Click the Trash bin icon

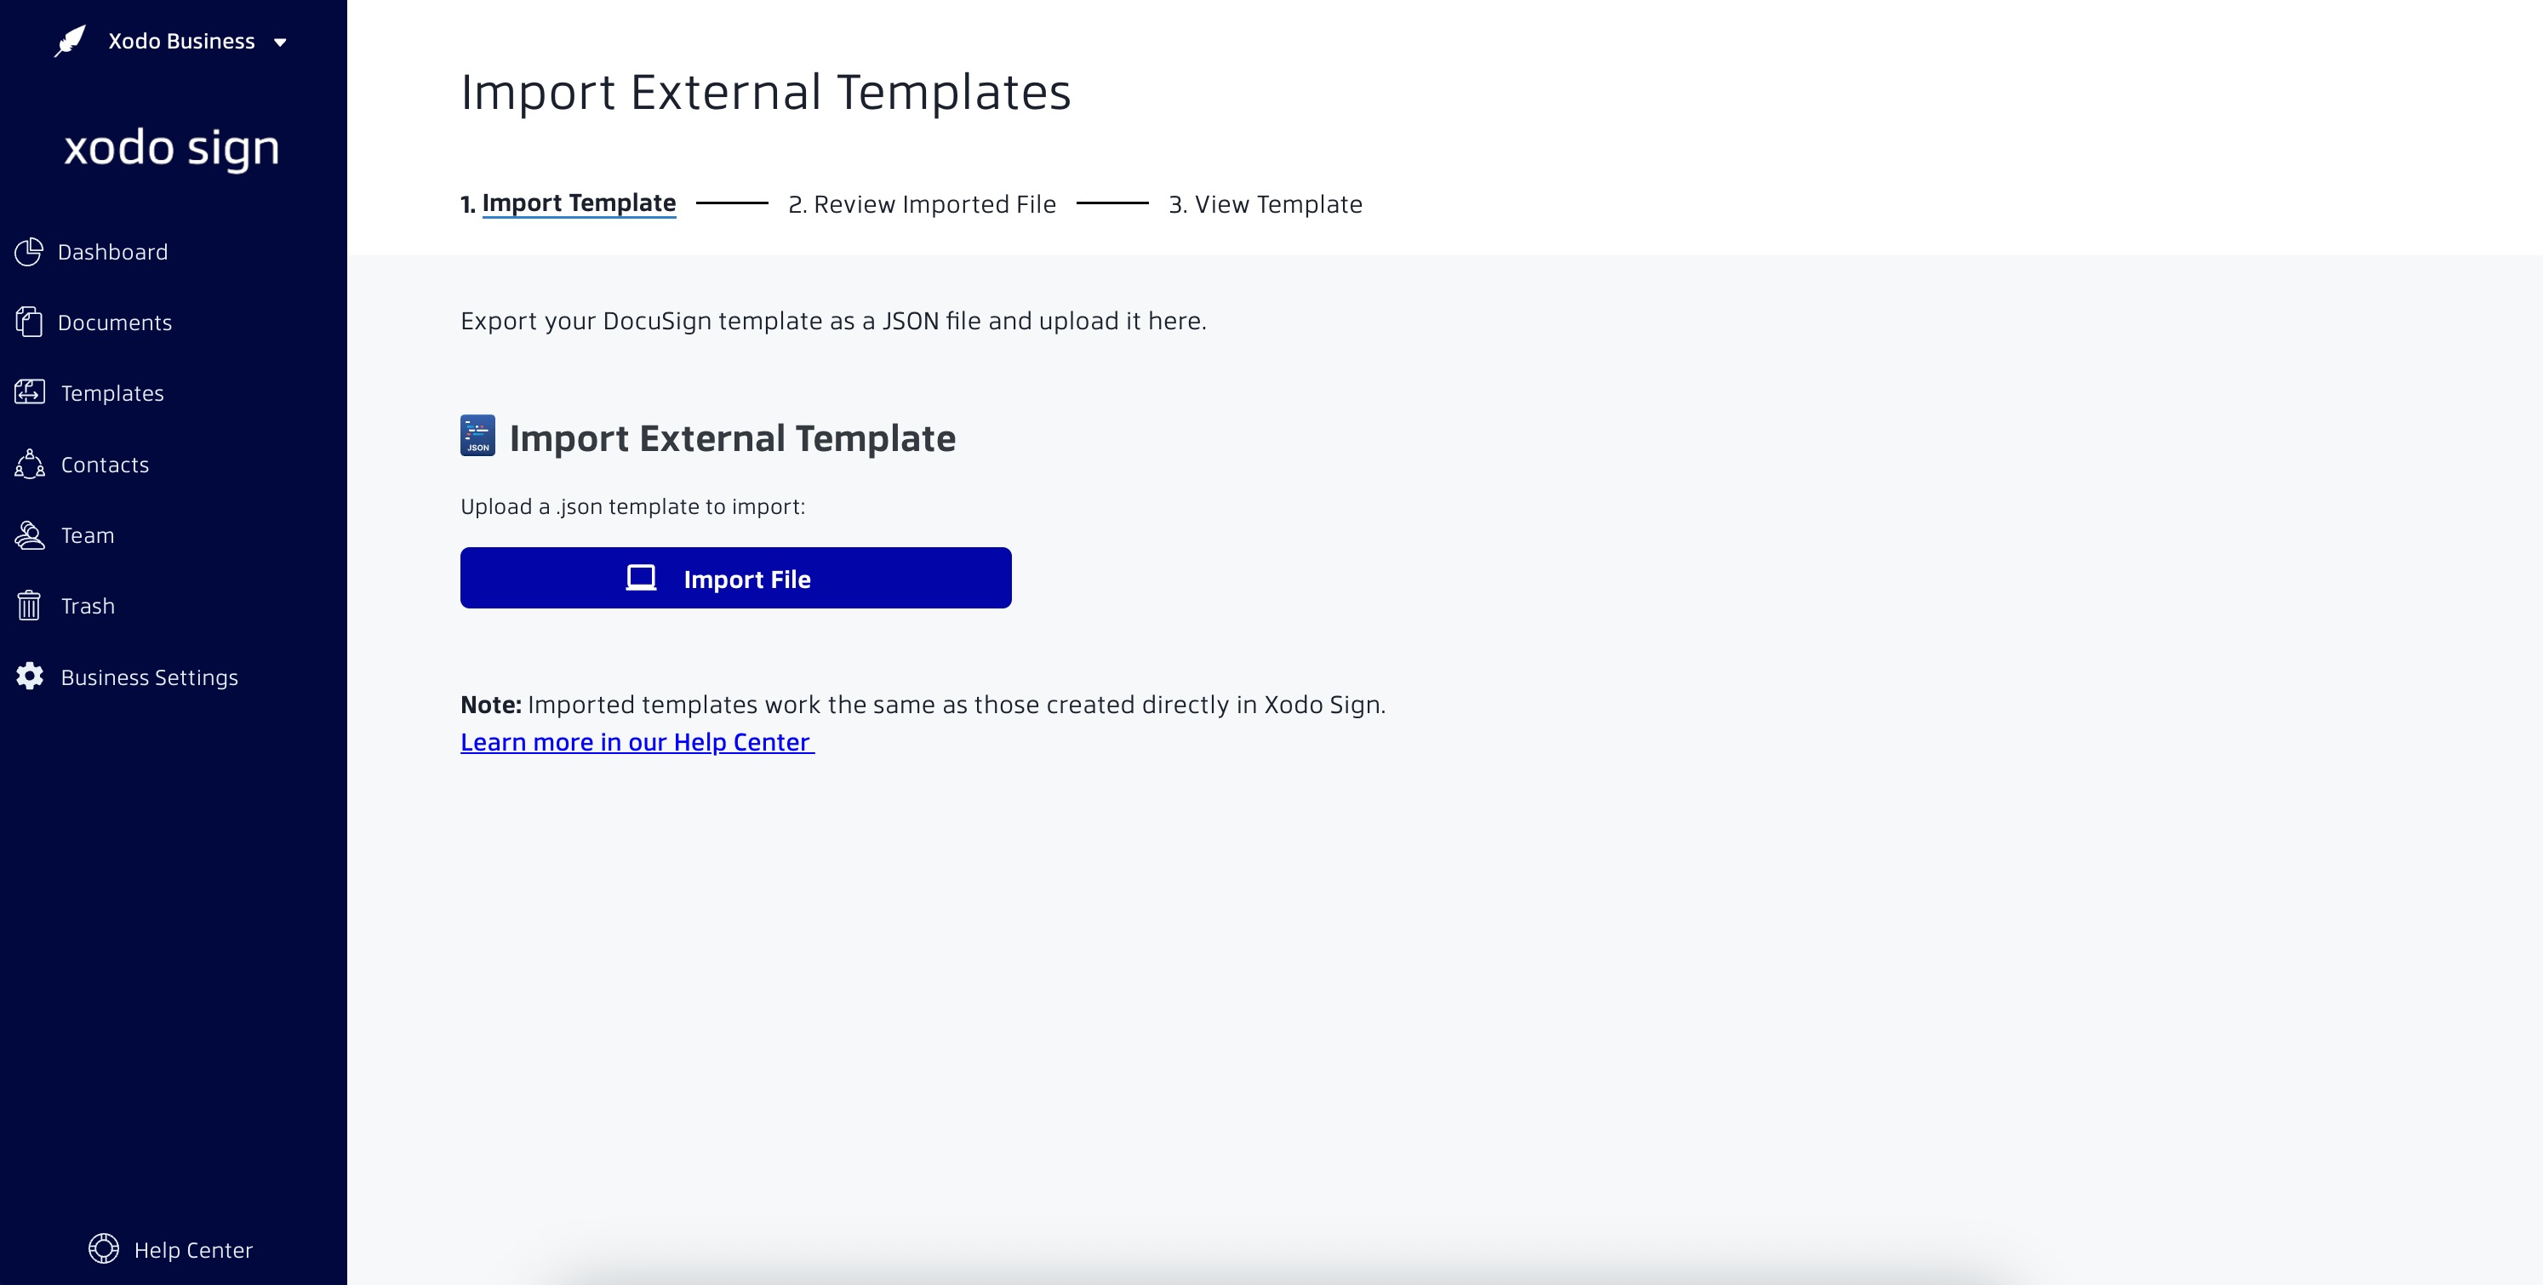pyautogui.click(x=29, y=605)
